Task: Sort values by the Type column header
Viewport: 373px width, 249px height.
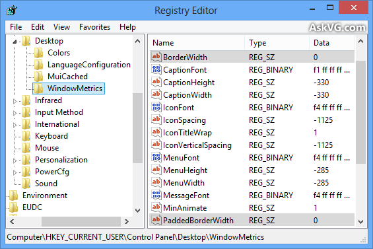Action: coord(277,43)
